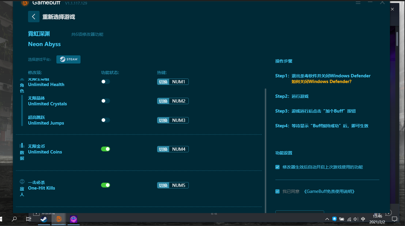Viewport: 405px width, 226px height.
Task: Click the One-Hit Kills label
Action: pos(42,188)
